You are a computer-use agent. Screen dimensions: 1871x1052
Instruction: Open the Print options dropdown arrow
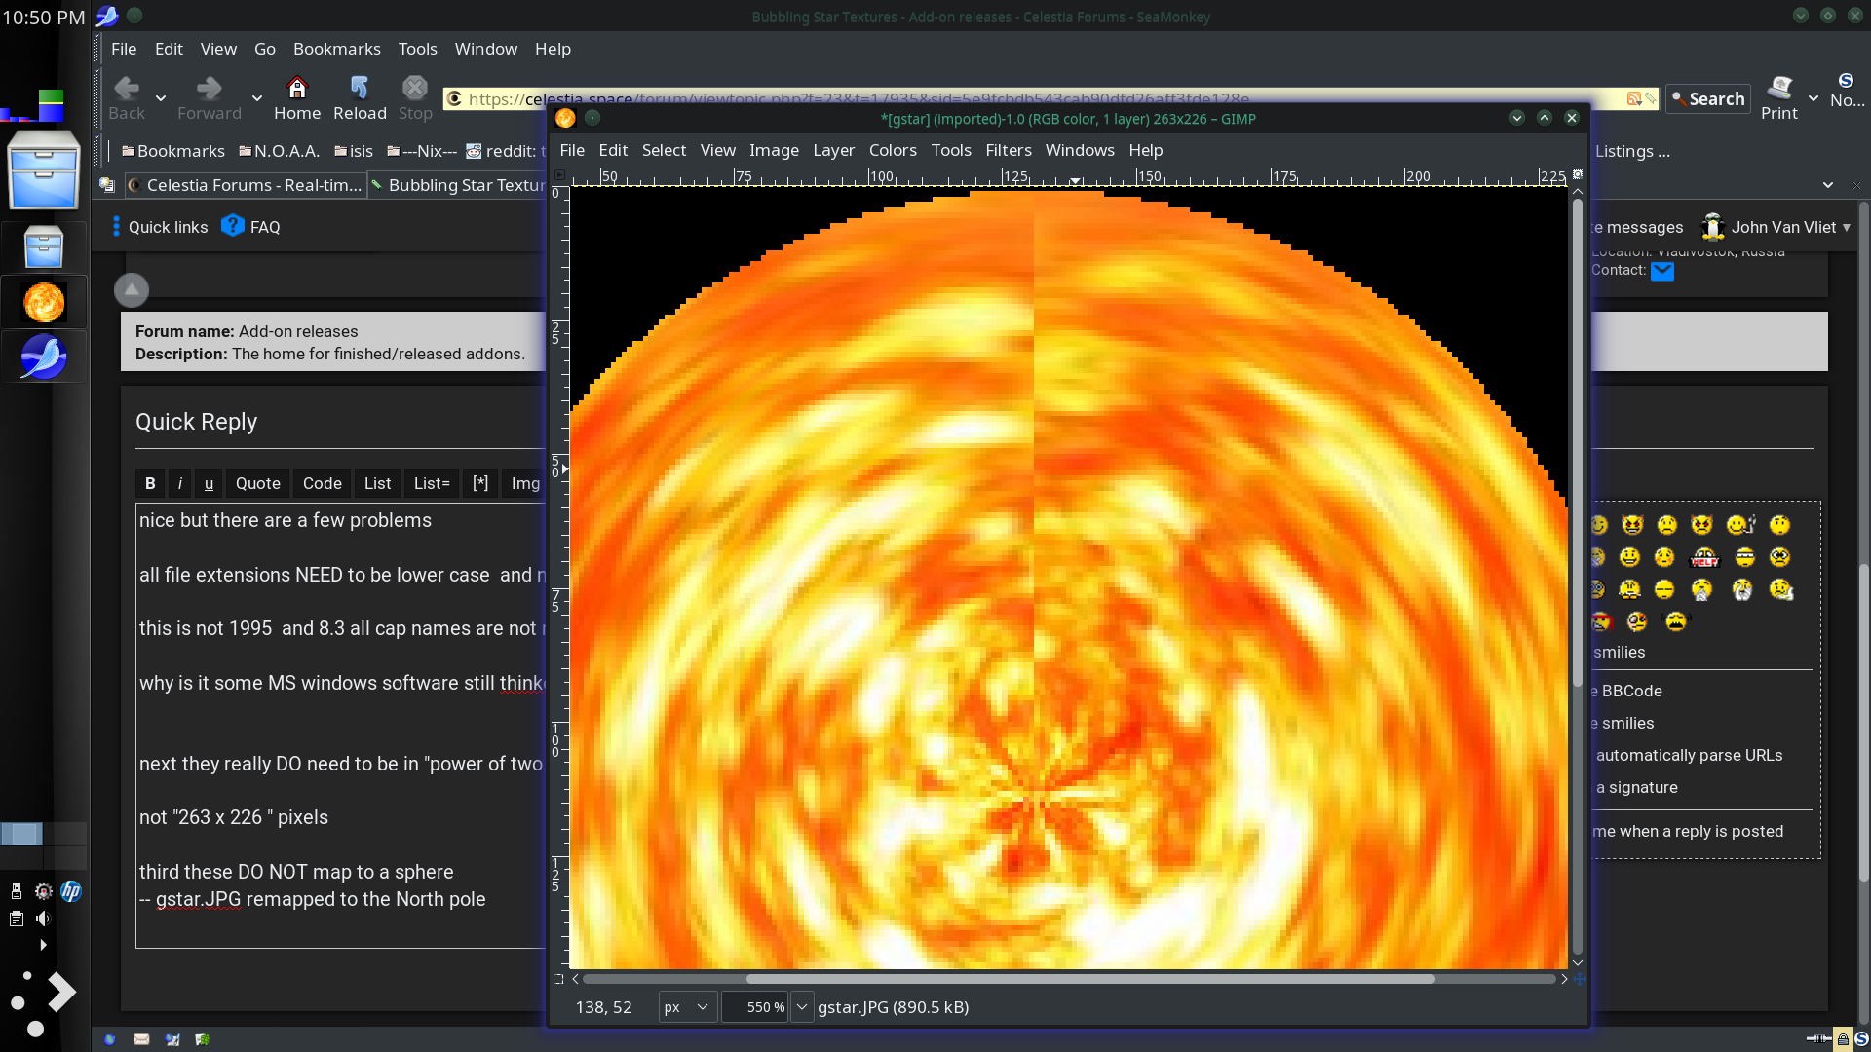click(x=1814, y=98)
